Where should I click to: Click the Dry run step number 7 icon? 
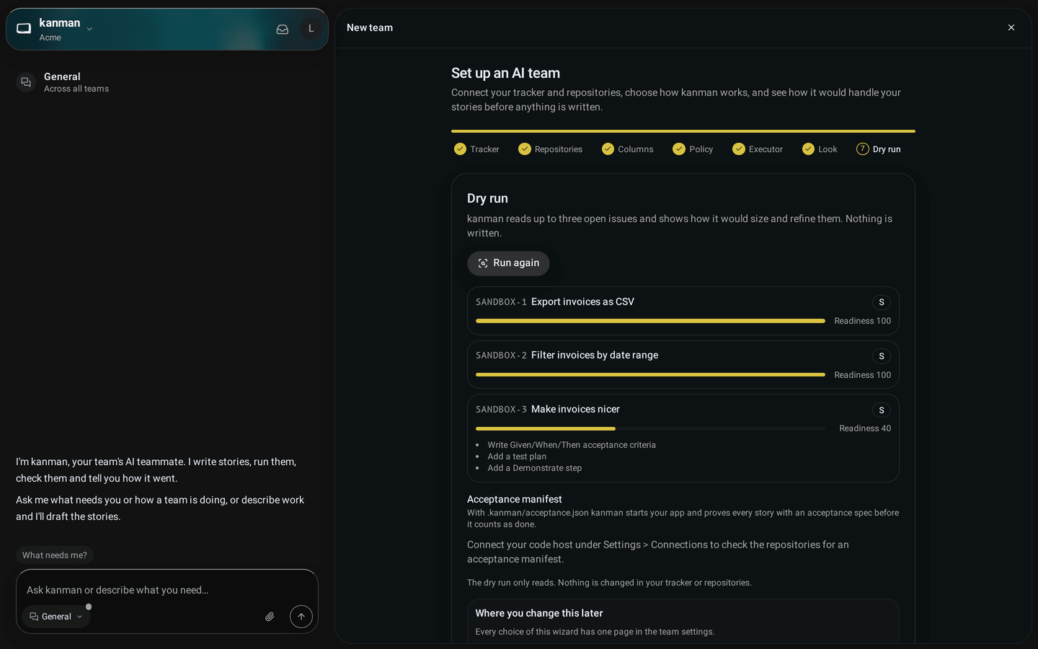tap(862, 149)
